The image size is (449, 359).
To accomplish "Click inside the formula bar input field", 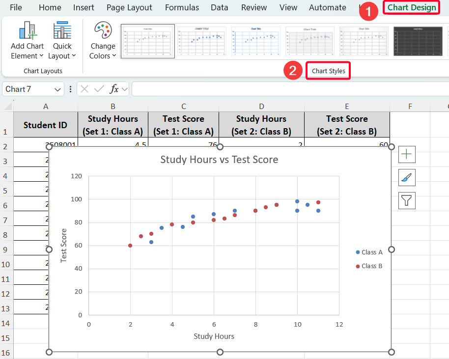I will (x=290, y=89).
